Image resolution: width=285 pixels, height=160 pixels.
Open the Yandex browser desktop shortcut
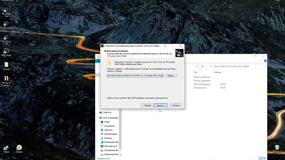[x=19, y=149]
